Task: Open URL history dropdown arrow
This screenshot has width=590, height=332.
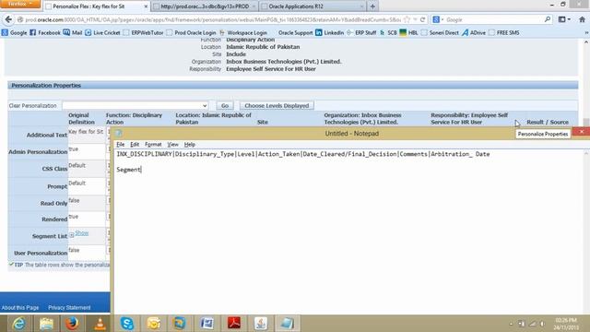Action: pyautogui.click(x=415, y=19)
